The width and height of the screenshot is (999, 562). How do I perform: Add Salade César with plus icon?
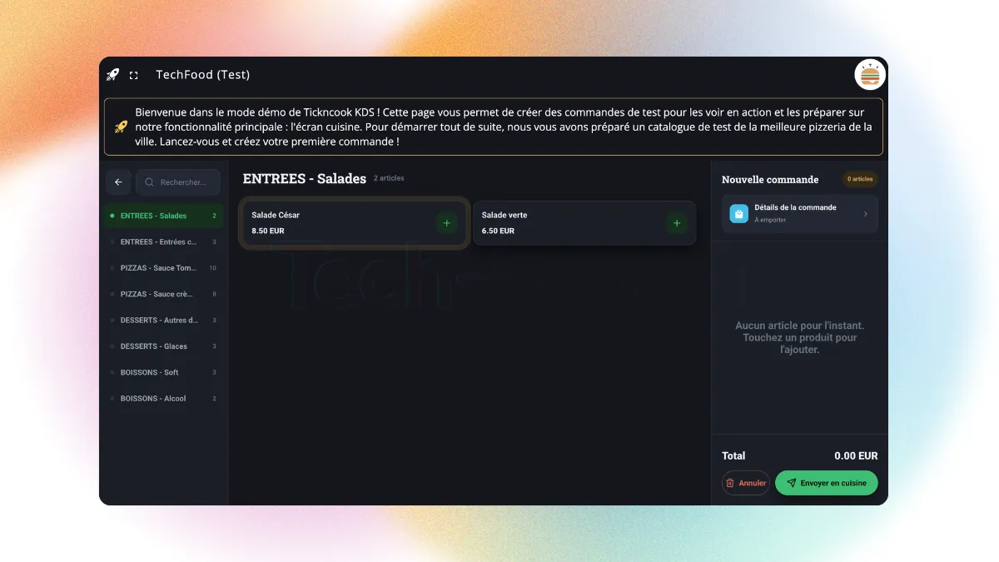click(x=446, y=223)
